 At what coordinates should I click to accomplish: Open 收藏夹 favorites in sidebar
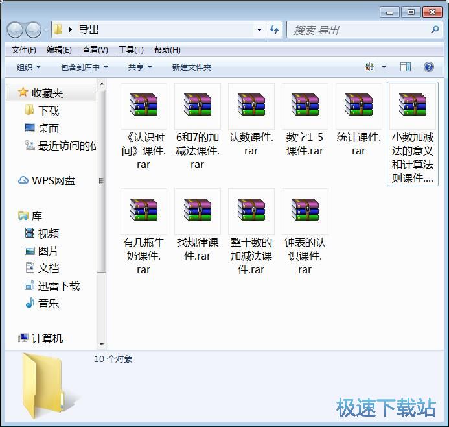coord(47,93)
